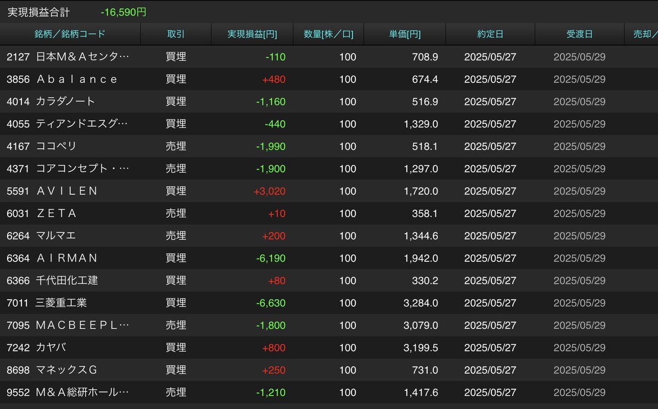The height and width of the screenshot is (409, 658).
Task: Select the カヤバ stock name
Action: (x=51, y=348)
